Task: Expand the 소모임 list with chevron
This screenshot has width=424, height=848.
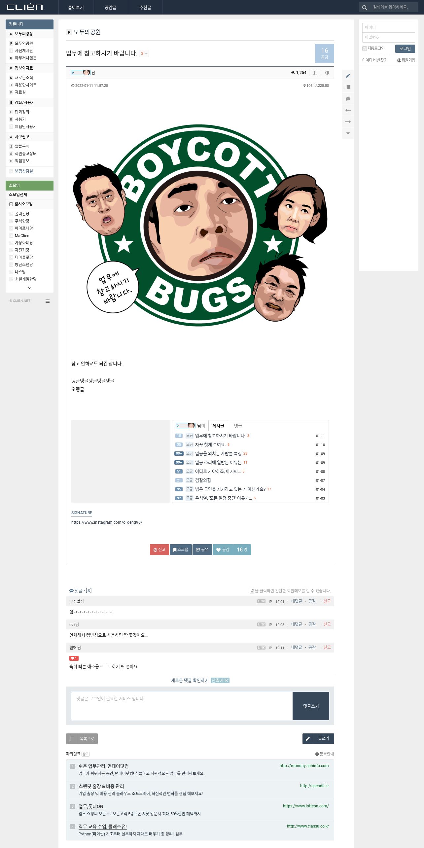Action: coord(30,288)
